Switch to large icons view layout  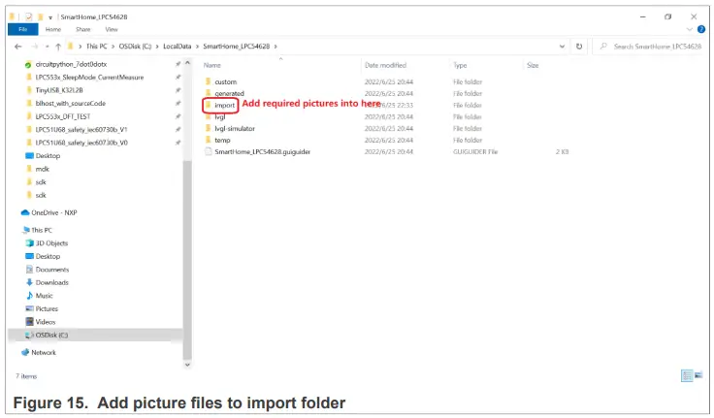(x=698, y=376)
